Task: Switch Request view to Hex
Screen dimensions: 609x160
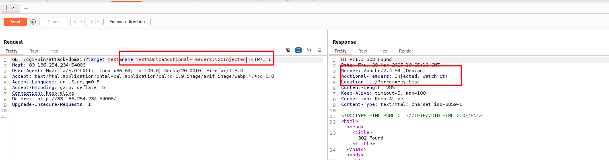Action: coord(54,51)
